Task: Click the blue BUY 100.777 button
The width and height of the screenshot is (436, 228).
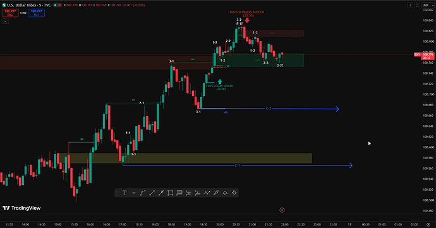Action: 36,13
